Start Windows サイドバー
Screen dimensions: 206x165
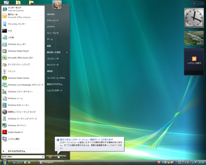coord(23,125)
